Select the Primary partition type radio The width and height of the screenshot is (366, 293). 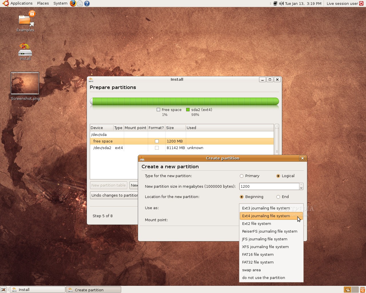pos(242,176)
